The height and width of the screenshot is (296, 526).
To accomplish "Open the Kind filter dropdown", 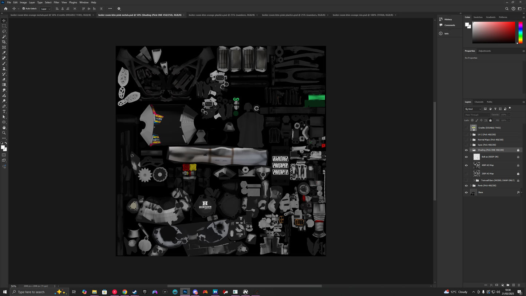I will [473, 109].
